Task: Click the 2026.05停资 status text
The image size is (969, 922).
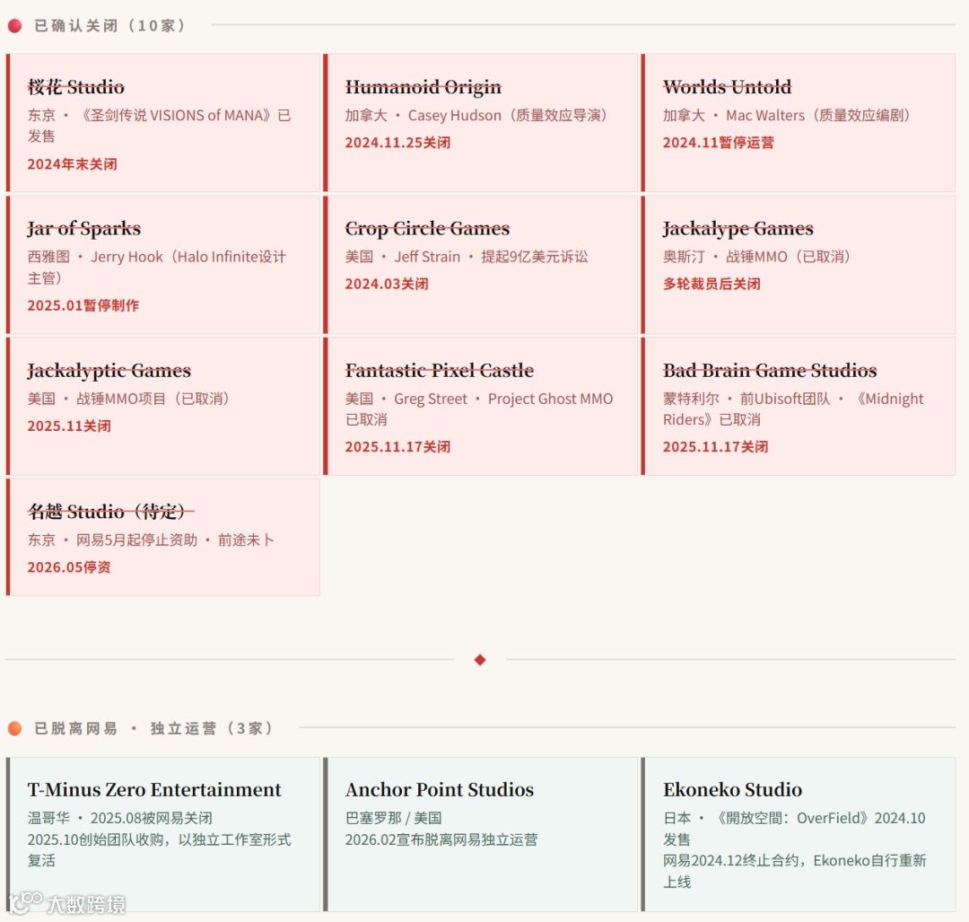Action: click(x=69, y=567)
